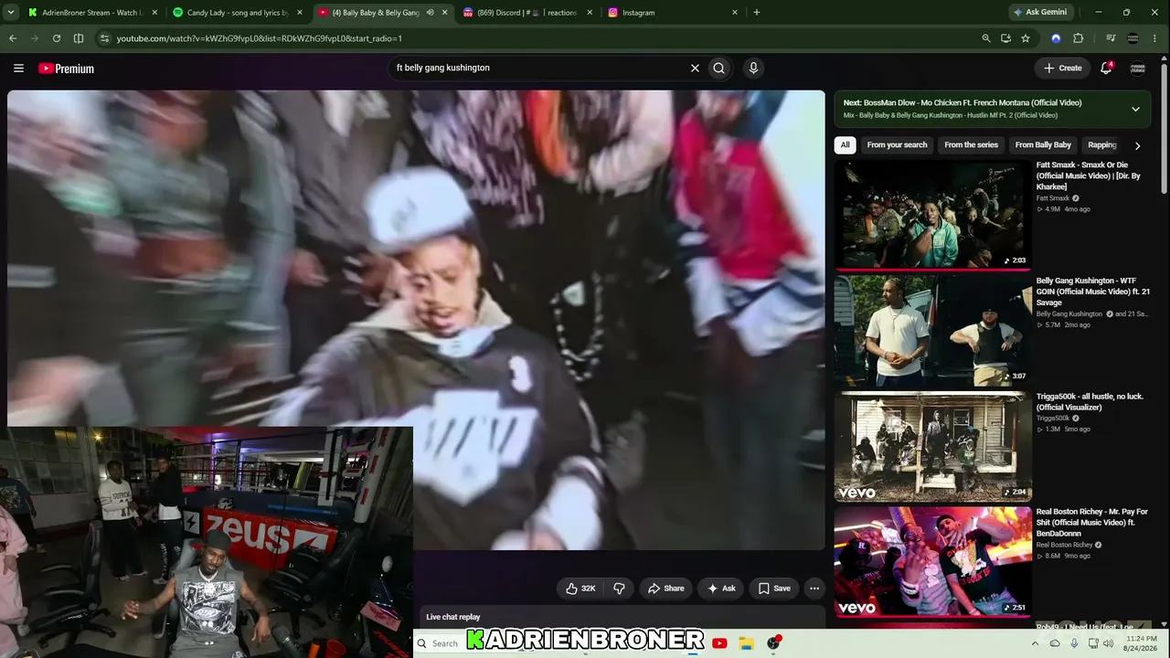Screen dimensions: 1170x658
Task: Go to the YouTube Premium home logo
Action: [66, 69]
